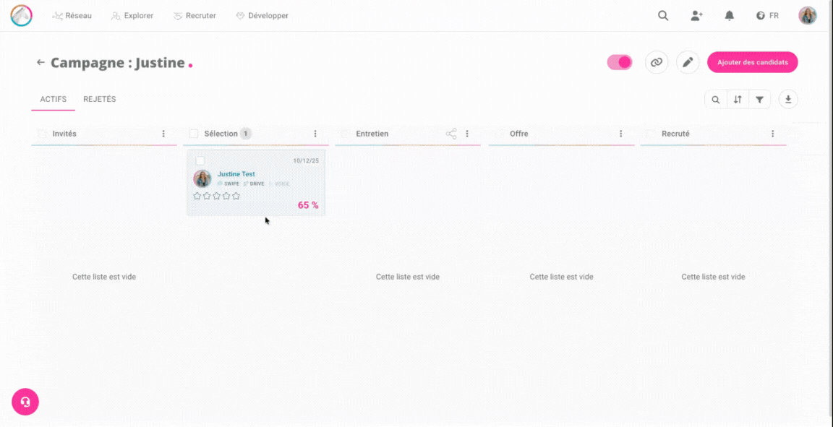
Task: Select Justine Test card checkbox
Action: click(x=200, y=160)
